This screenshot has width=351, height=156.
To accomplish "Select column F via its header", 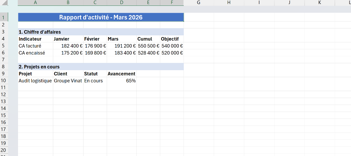I will [172, 3].
